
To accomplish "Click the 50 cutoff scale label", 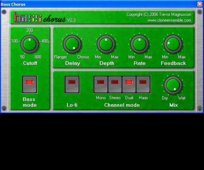I will coord(22,57).
